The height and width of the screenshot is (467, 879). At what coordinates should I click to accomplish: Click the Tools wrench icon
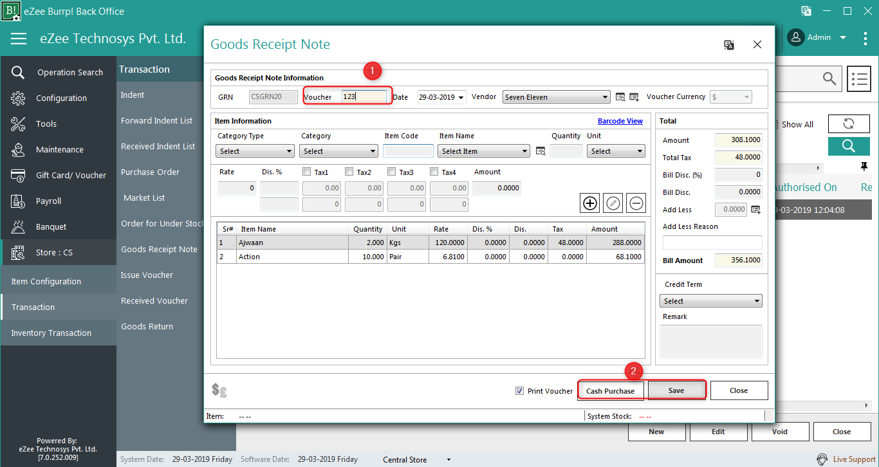click(x=18, y=124)
